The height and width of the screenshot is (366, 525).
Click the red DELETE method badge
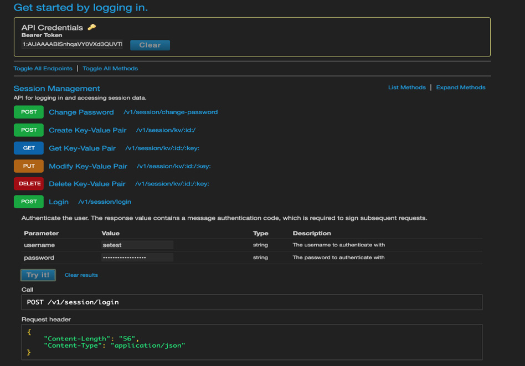click(29, 184)
